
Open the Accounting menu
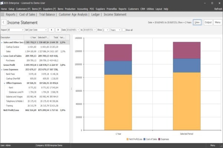(83, 9)
